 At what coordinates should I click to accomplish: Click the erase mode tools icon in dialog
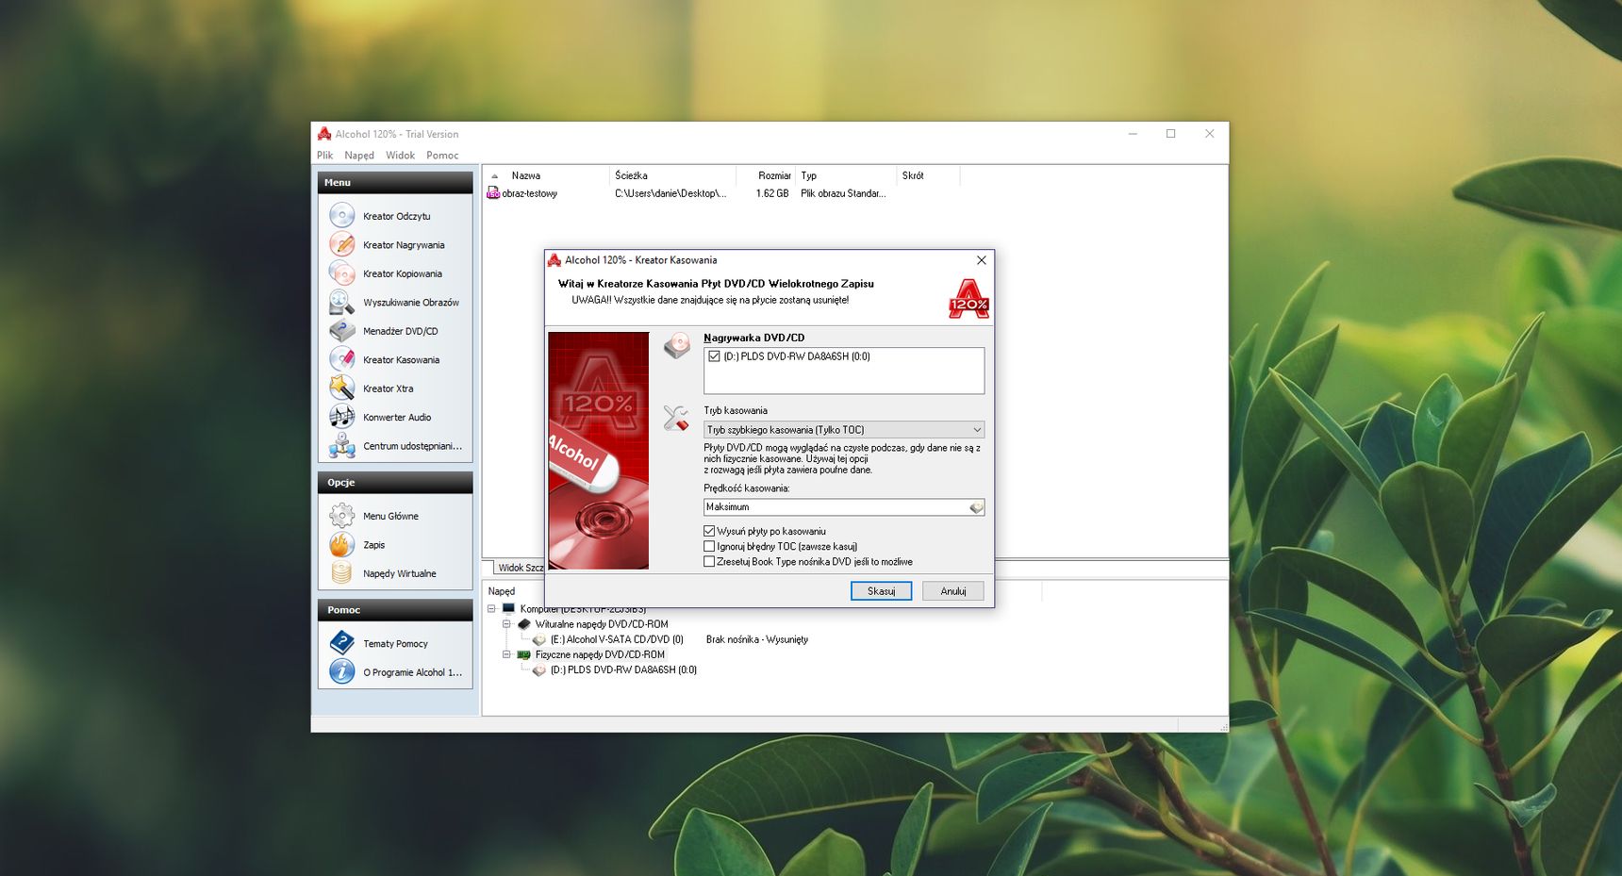click(x=676, y=419)
